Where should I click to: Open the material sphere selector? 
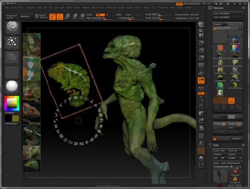tap(12, 87)
